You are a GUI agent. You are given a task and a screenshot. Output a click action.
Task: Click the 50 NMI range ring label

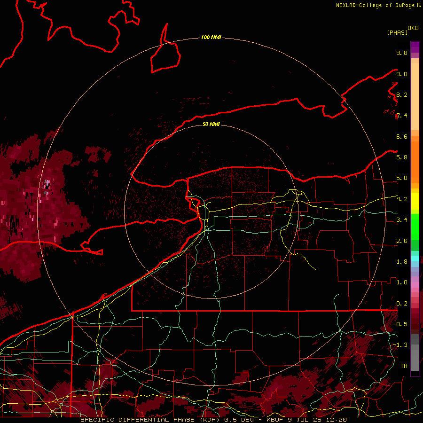(211, 124)
